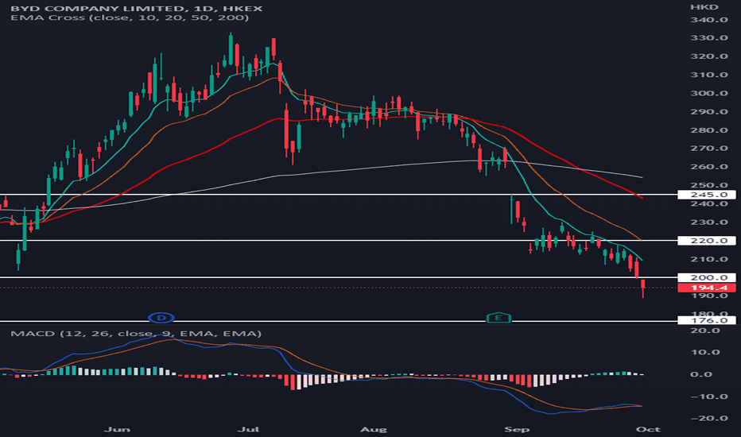Screen dimensions: 741x437
Task: Click the HKD currency label
Action: (x=704, y=6)
